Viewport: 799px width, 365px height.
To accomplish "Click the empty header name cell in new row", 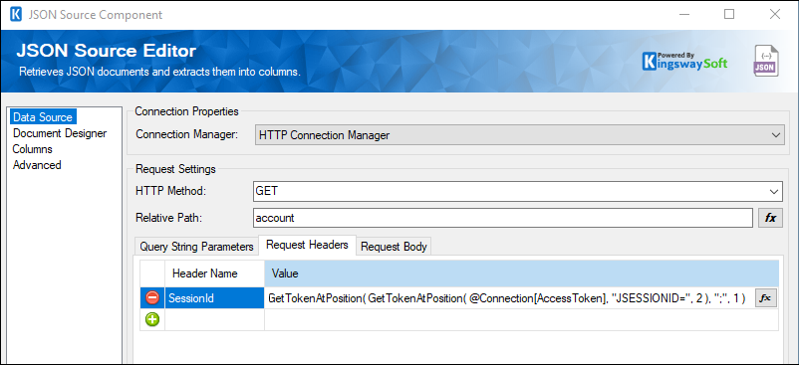I will 214,320.
